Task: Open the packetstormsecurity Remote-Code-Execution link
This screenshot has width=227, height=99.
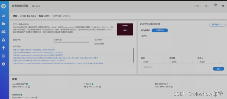Action: 56,58
